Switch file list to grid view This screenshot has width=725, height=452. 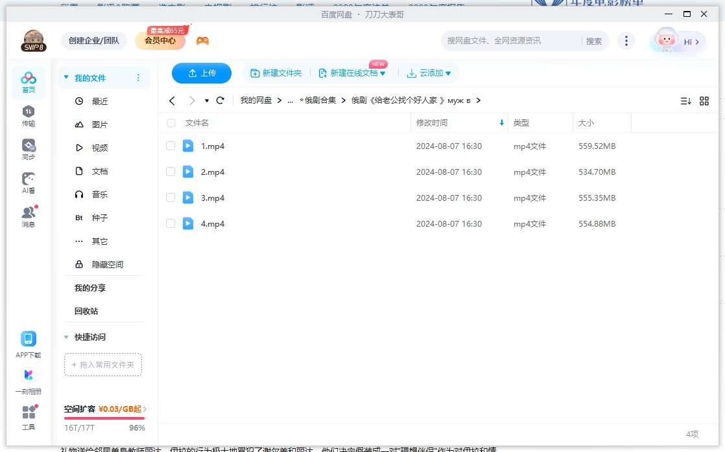[705, 100]
